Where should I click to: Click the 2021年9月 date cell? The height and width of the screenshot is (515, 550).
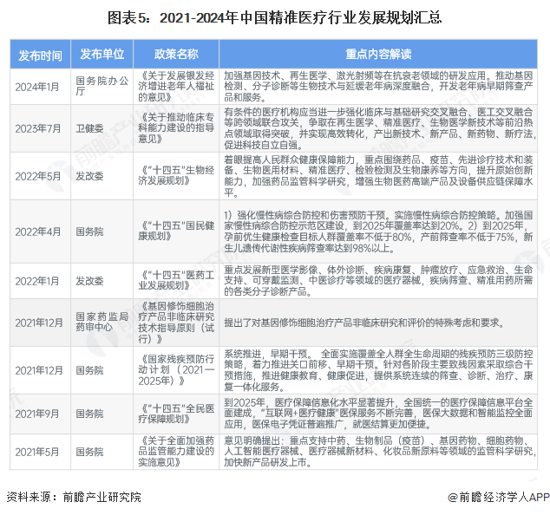(40, 413)
